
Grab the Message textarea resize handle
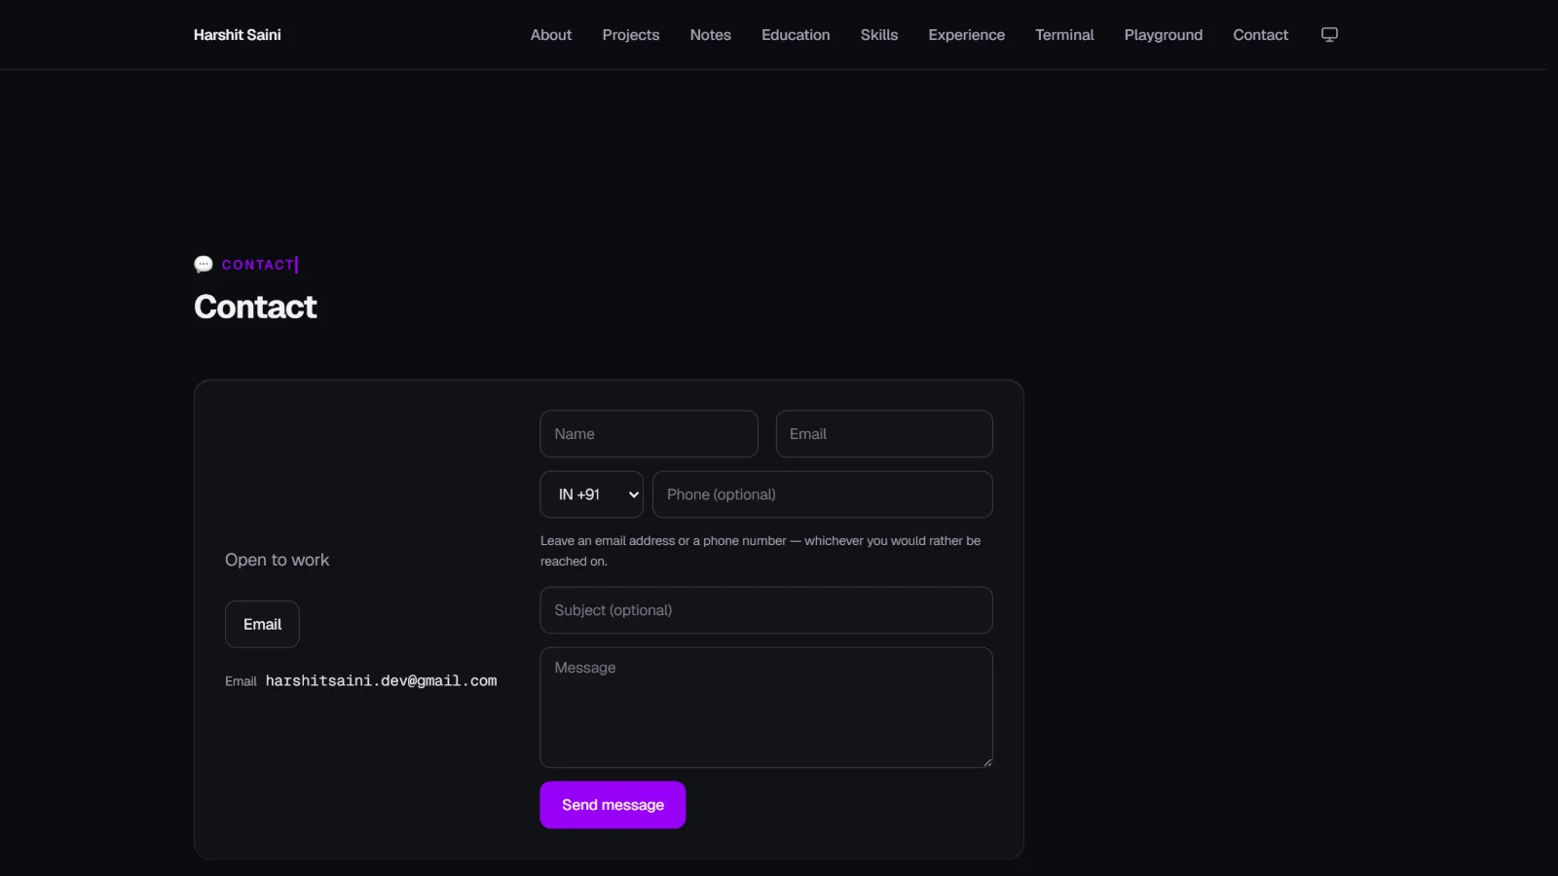(x=987, y=762)
